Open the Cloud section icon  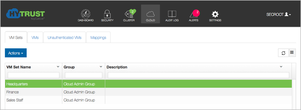[150, 14]
